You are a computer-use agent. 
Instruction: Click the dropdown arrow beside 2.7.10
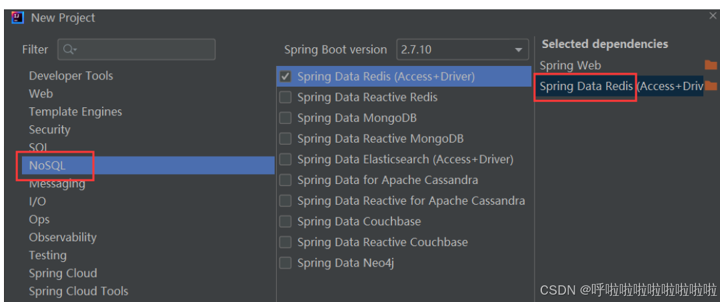pos(519,50)
